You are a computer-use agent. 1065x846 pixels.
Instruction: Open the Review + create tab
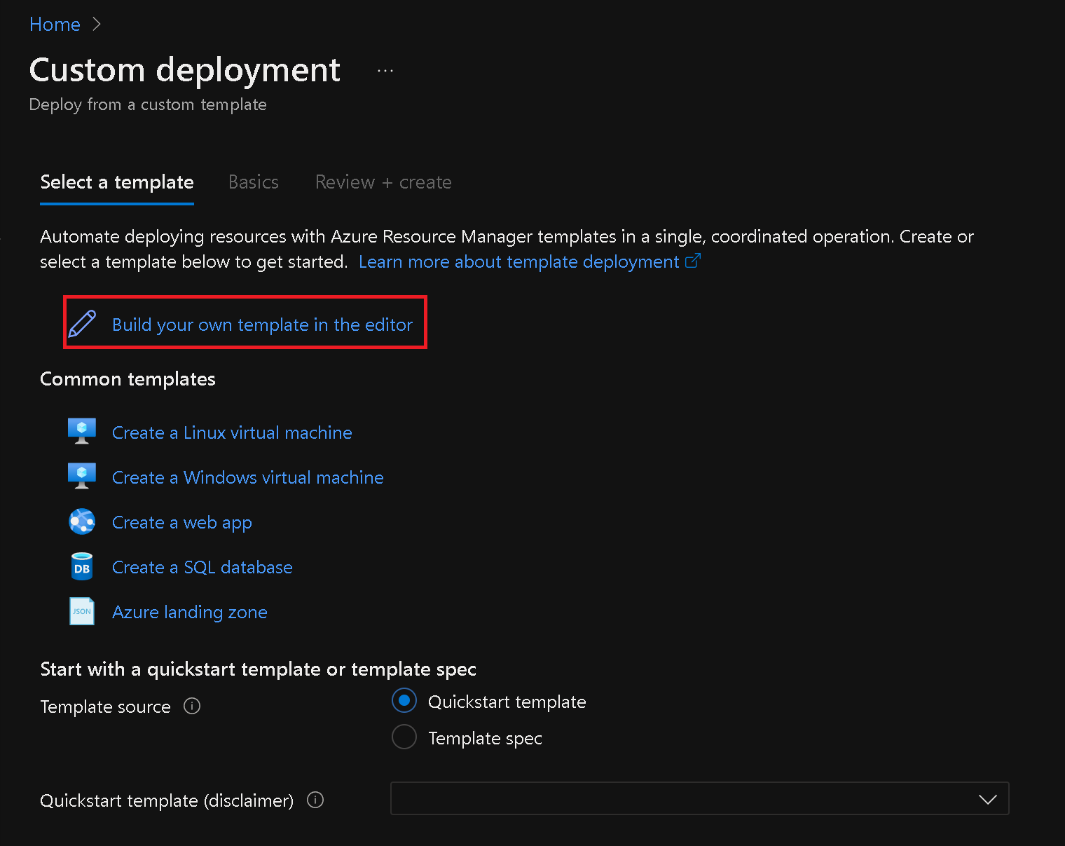coord(383,182)
